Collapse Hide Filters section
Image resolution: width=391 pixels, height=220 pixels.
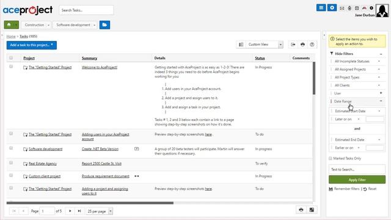[x=381, y=54]
